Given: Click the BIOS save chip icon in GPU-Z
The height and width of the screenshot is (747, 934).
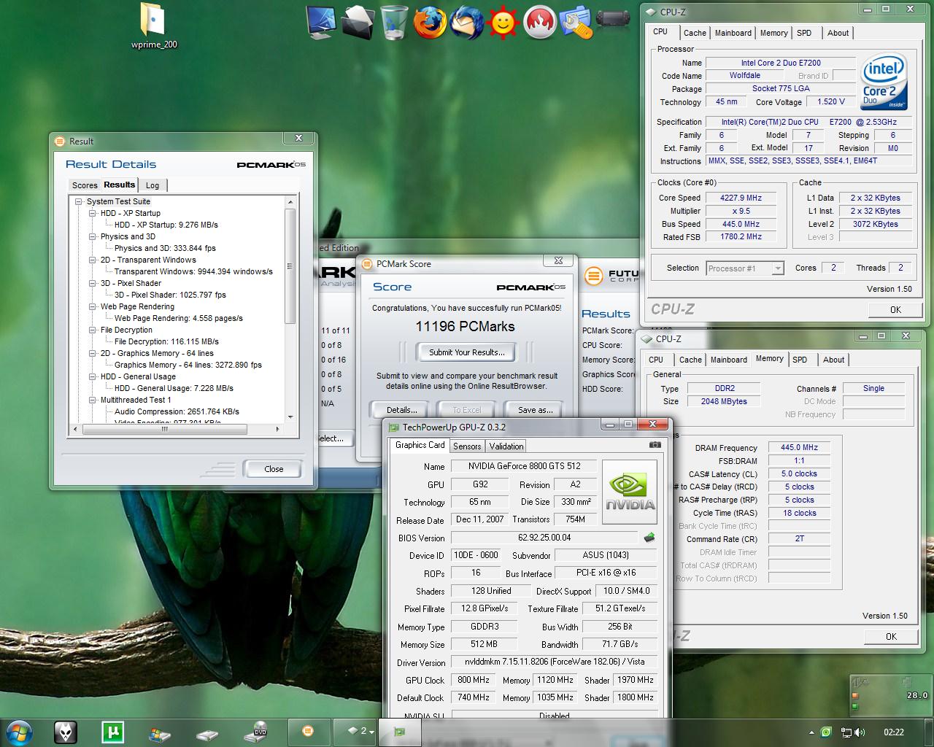Looking at the screenshot, I should pos(649,538).
